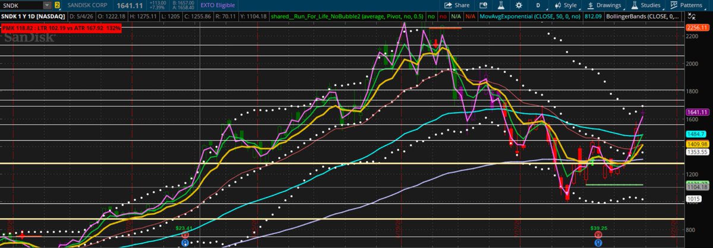Click the green $39.25 earnings label
Viewport: 713px width, 248px height.
pyautogui.click(x=598, y=228)
